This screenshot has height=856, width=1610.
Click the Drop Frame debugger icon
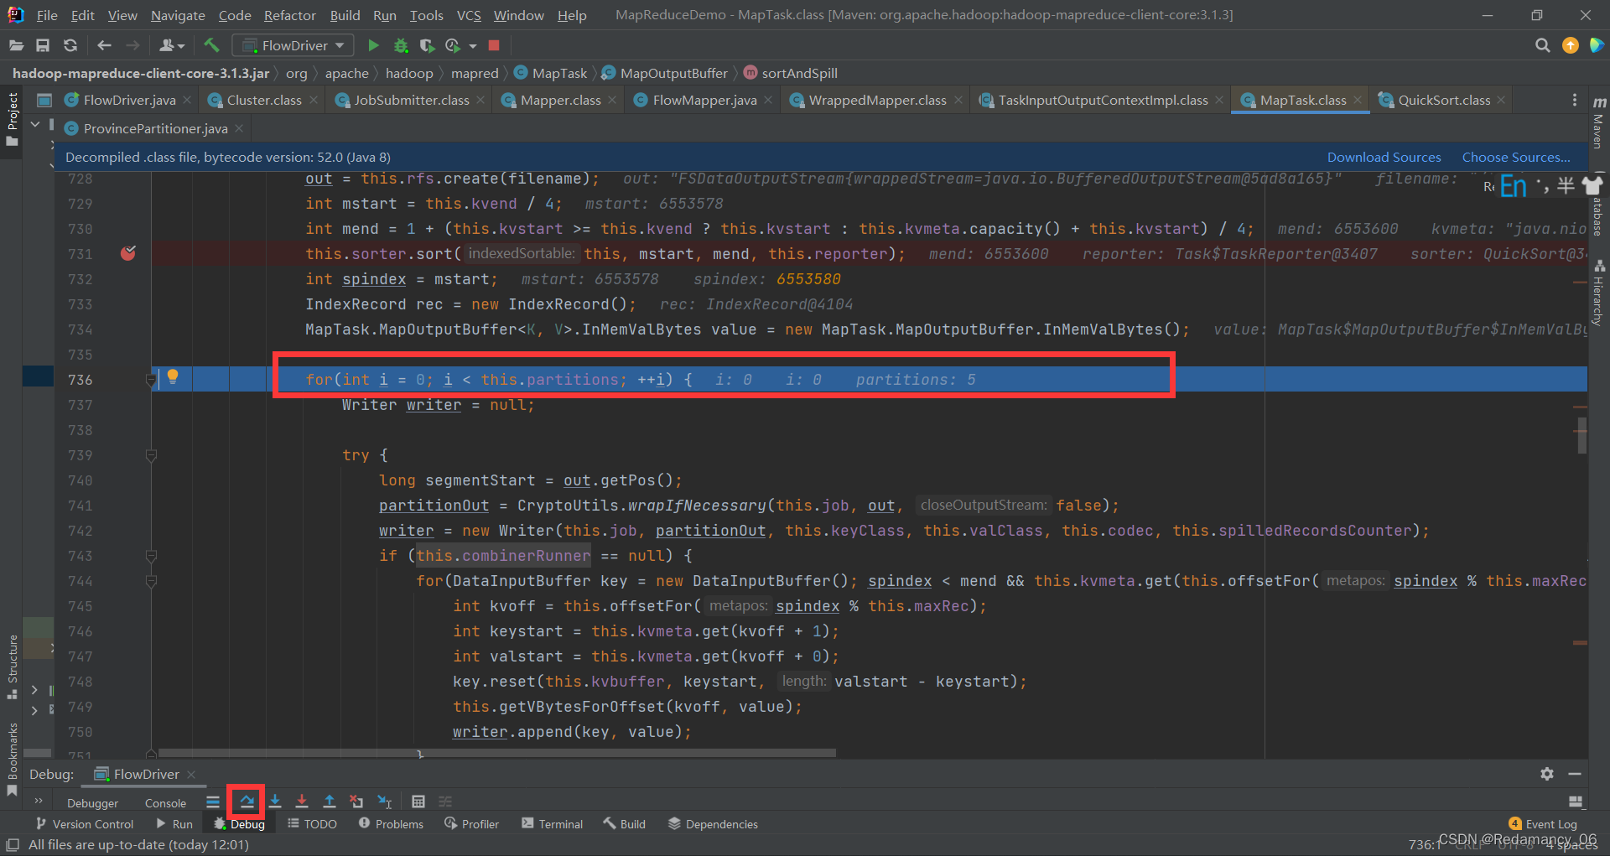coord(356,802)
